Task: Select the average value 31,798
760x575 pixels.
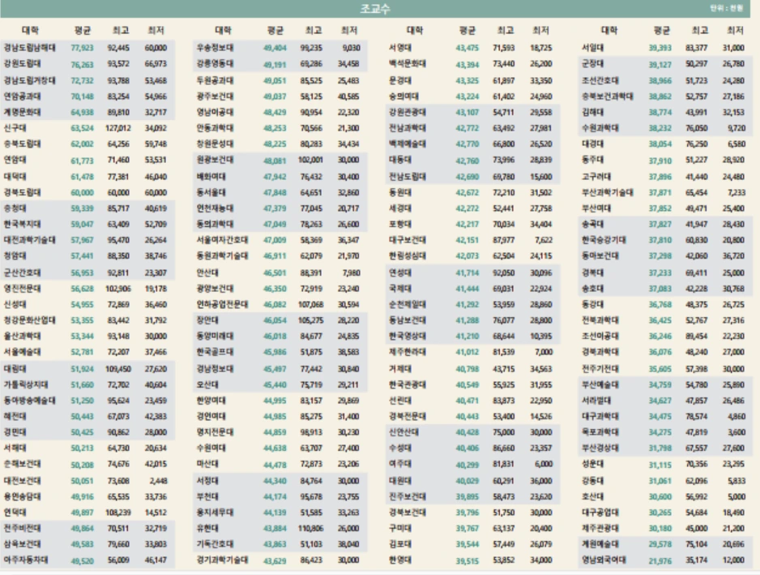Action: point(660,448)
